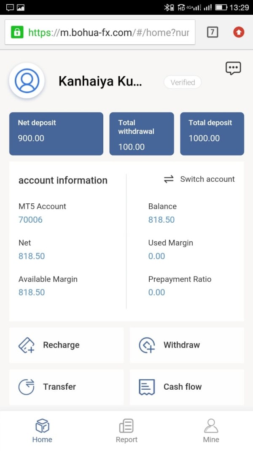Tap the Net deposit card
The width and height of the screenshot is (253, 451).
point(56,134)
